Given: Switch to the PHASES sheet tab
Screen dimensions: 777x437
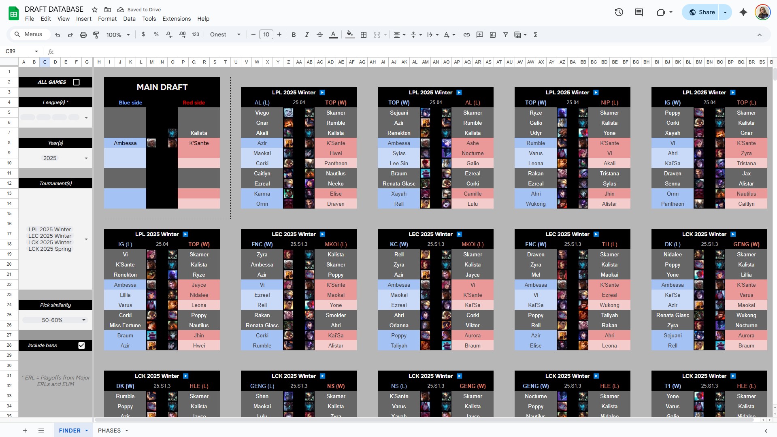Looking at the screenshot, I should pos(109,431).
